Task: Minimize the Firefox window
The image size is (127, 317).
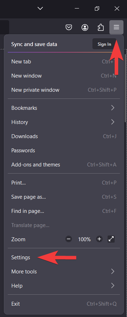Action: point(77,9)
